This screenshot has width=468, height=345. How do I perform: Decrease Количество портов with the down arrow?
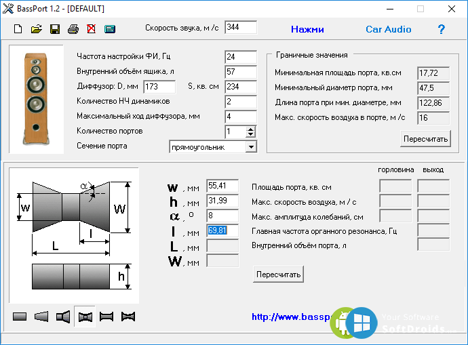click(251, 134)
